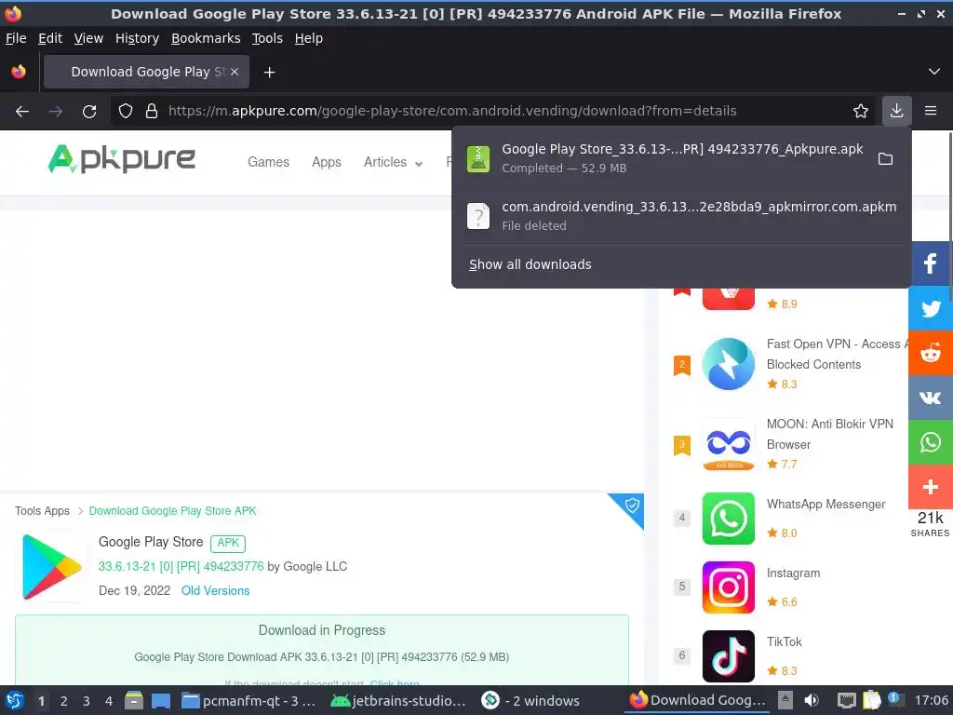
Task: Go back to the previous page
Action: click(22, 112)
